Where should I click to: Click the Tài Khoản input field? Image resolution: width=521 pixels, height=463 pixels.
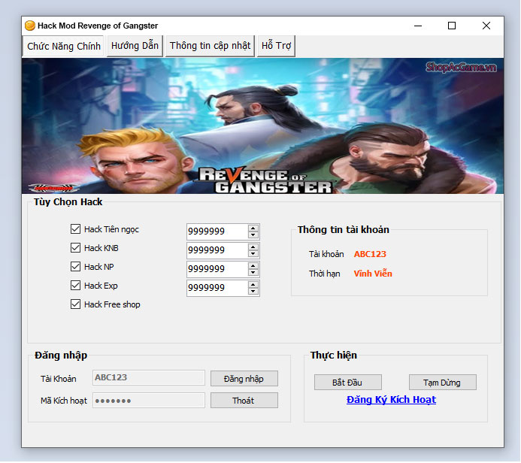pyautogui.click(x=149, y=377)
